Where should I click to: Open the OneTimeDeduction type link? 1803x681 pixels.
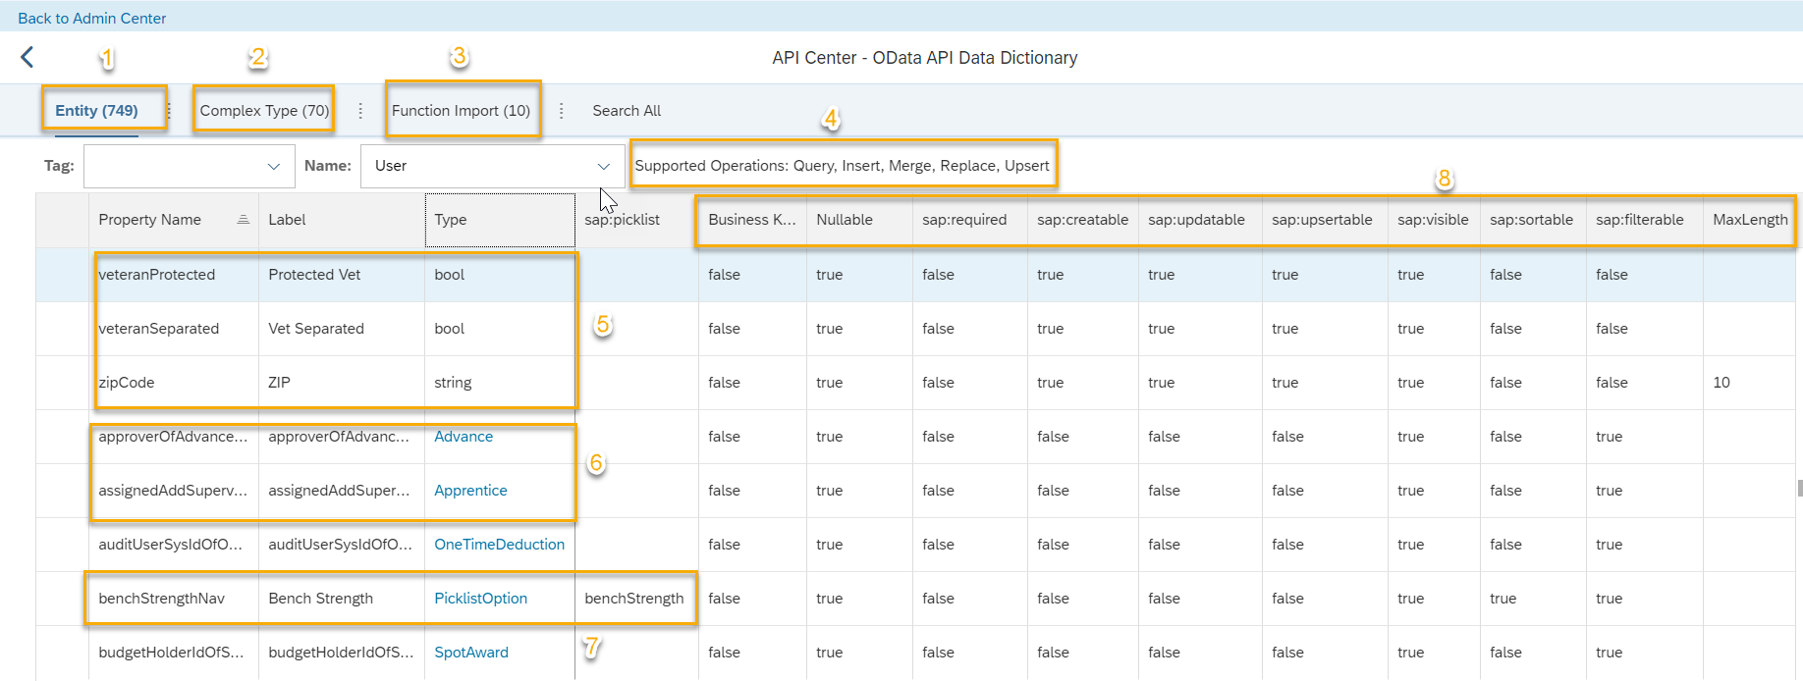coord(499,545)
